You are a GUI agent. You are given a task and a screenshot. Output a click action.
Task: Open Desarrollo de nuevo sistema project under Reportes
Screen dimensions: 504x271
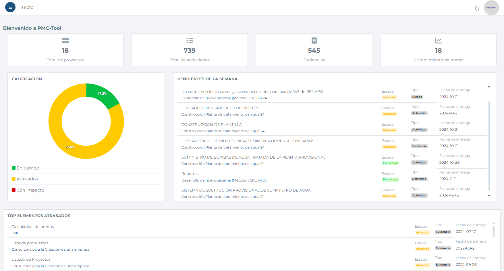(x=224, y=180)
